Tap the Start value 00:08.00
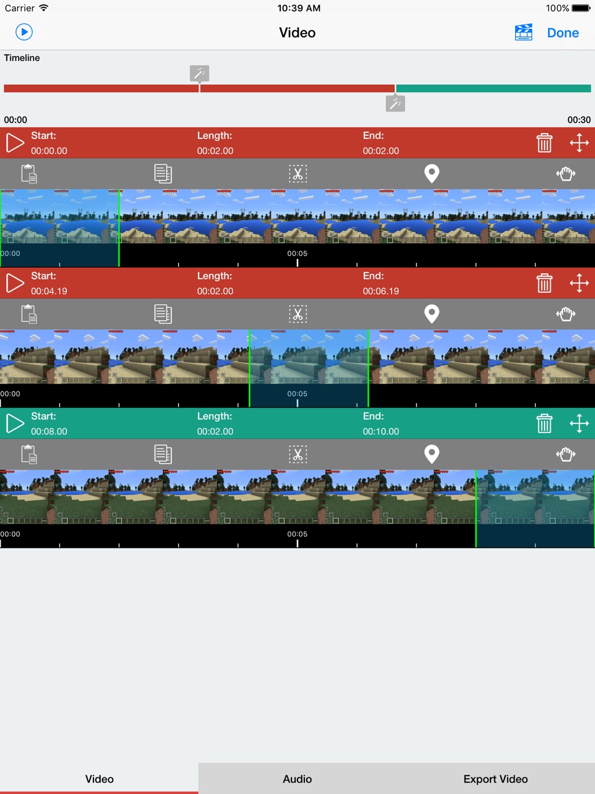 pyautogui.click(x=49, y=431)
